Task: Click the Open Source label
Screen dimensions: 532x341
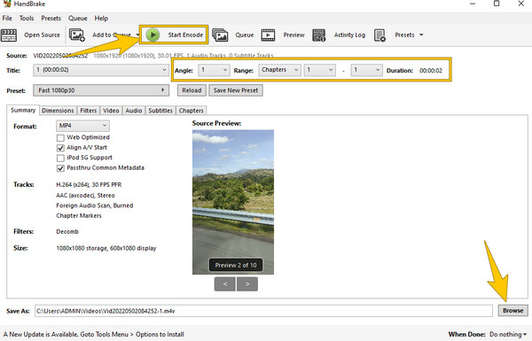Action: [x=42, y=35]
